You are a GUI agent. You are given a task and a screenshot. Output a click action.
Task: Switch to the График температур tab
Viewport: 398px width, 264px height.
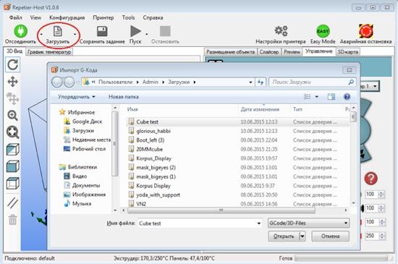pos(49,52)
